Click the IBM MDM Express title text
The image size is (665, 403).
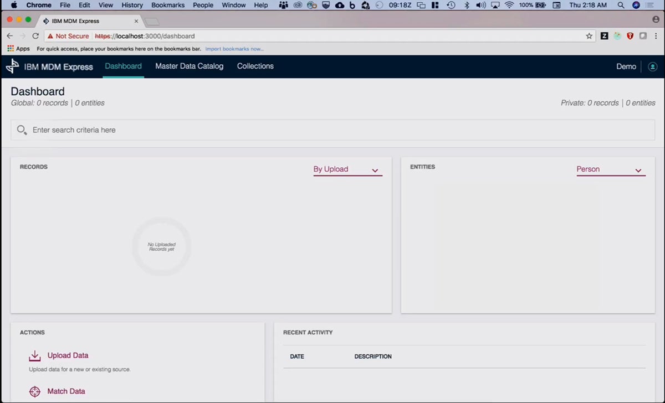tap(59, 67)
